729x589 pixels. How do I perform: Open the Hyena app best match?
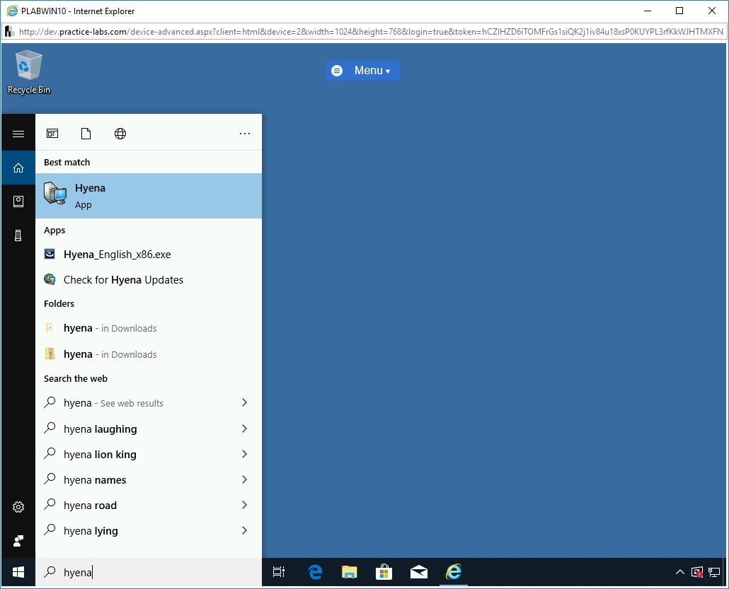pos(148,196)
